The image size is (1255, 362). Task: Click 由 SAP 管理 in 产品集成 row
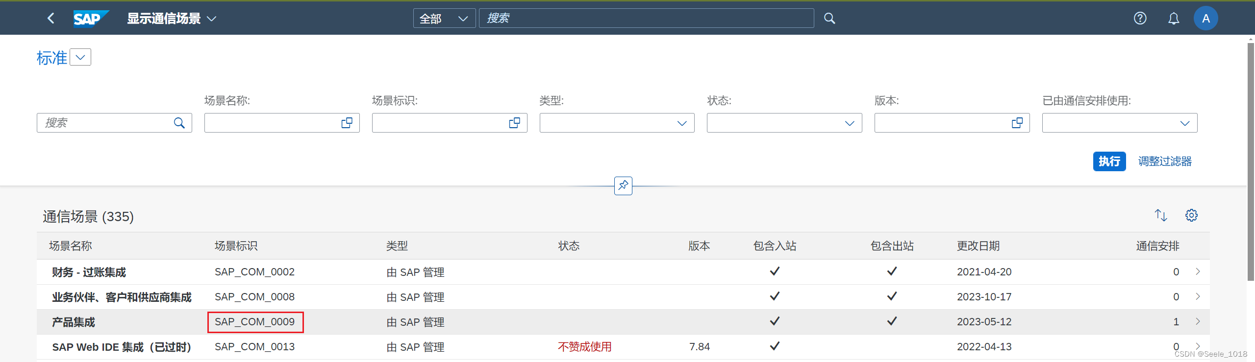[x=415, y=322]
